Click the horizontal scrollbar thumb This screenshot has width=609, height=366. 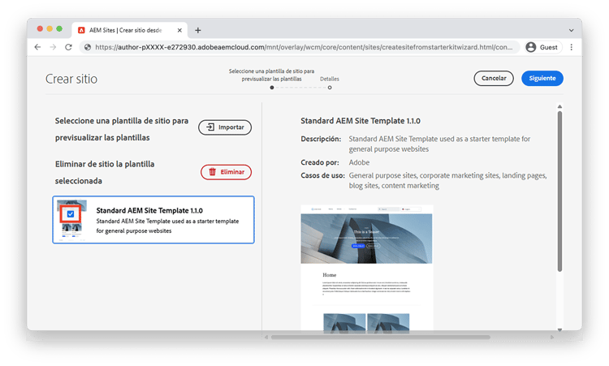[381, 338]
